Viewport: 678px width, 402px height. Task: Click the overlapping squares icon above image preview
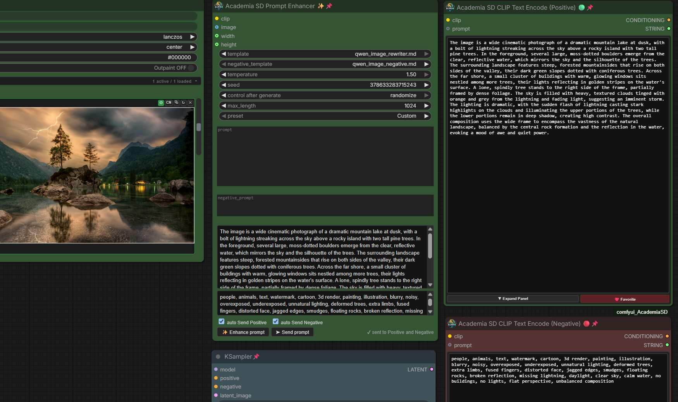pyautogui.click(x=176, y=103)
